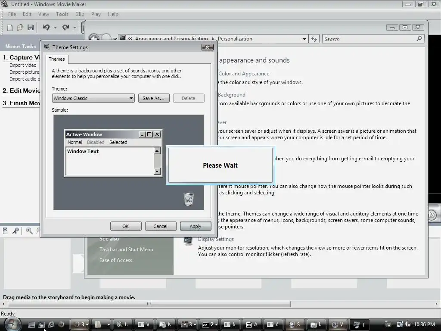This screenshot has width=441, height=331.
Task: Click the storyboard scroll right arrow
Action: (x=437, y=304)
